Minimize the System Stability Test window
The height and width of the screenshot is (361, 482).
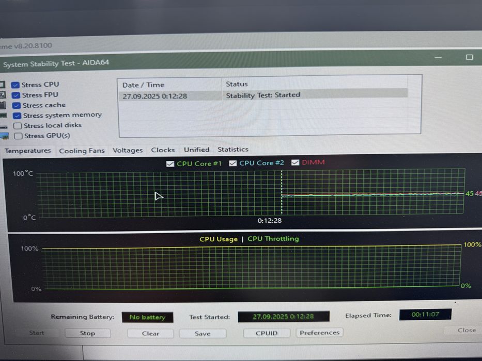point(439,58)
